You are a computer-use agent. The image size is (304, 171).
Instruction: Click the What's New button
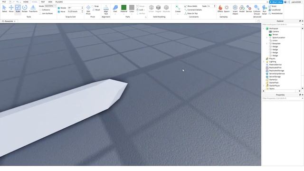point(276,2)
